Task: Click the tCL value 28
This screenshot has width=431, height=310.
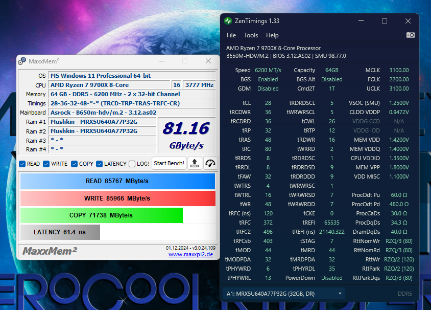Action: (x=268, y=103)
